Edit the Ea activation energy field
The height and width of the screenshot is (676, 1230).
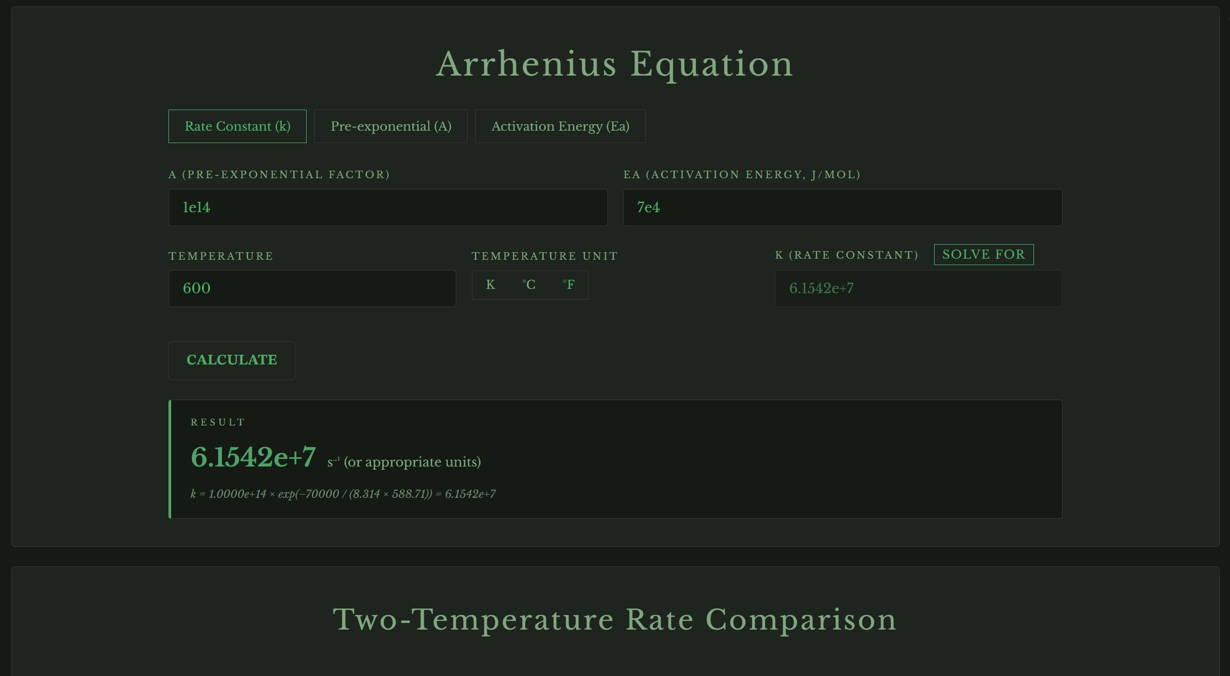click(843, 207)
